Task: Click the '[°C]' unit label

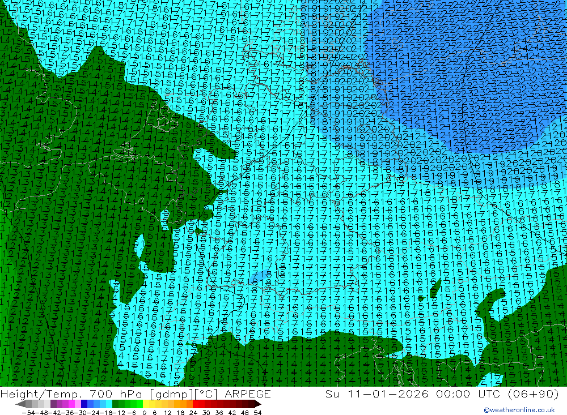Action: [x=206, y=394]
